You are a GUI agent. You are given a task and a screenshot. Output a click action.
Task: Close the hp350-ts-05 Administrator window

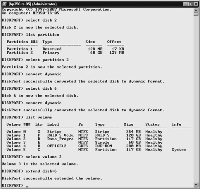[196, 4]
